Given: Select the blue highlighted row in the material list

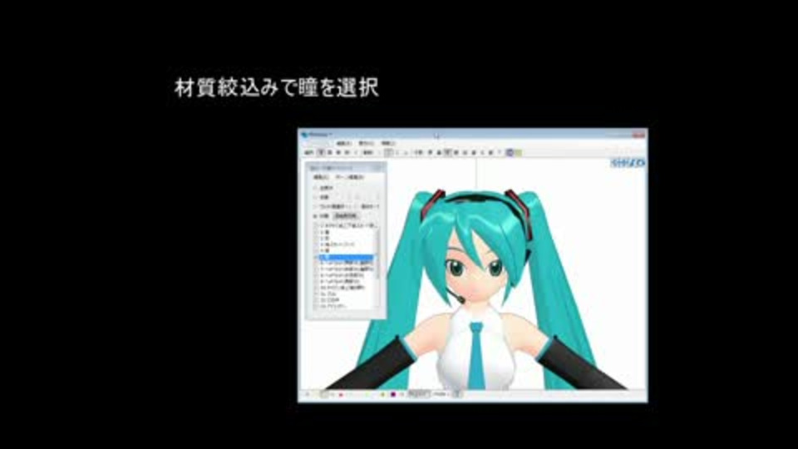Looking at the screenshot, I should coord(346,257).
